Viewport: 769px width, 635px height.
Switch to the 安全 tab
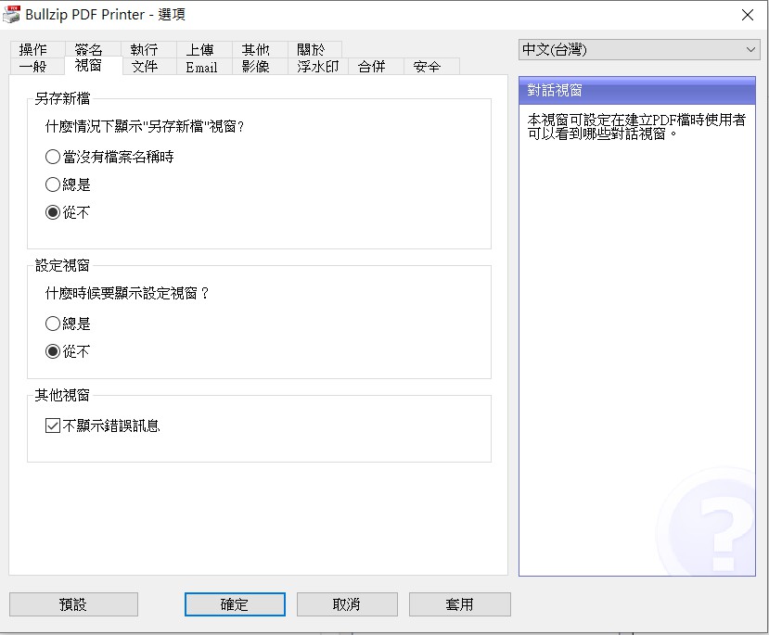[431, 66]
